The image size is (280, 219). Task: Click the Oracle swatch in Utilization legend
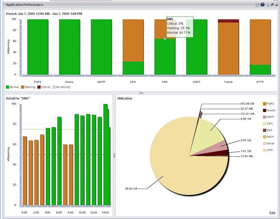(265, 110)
